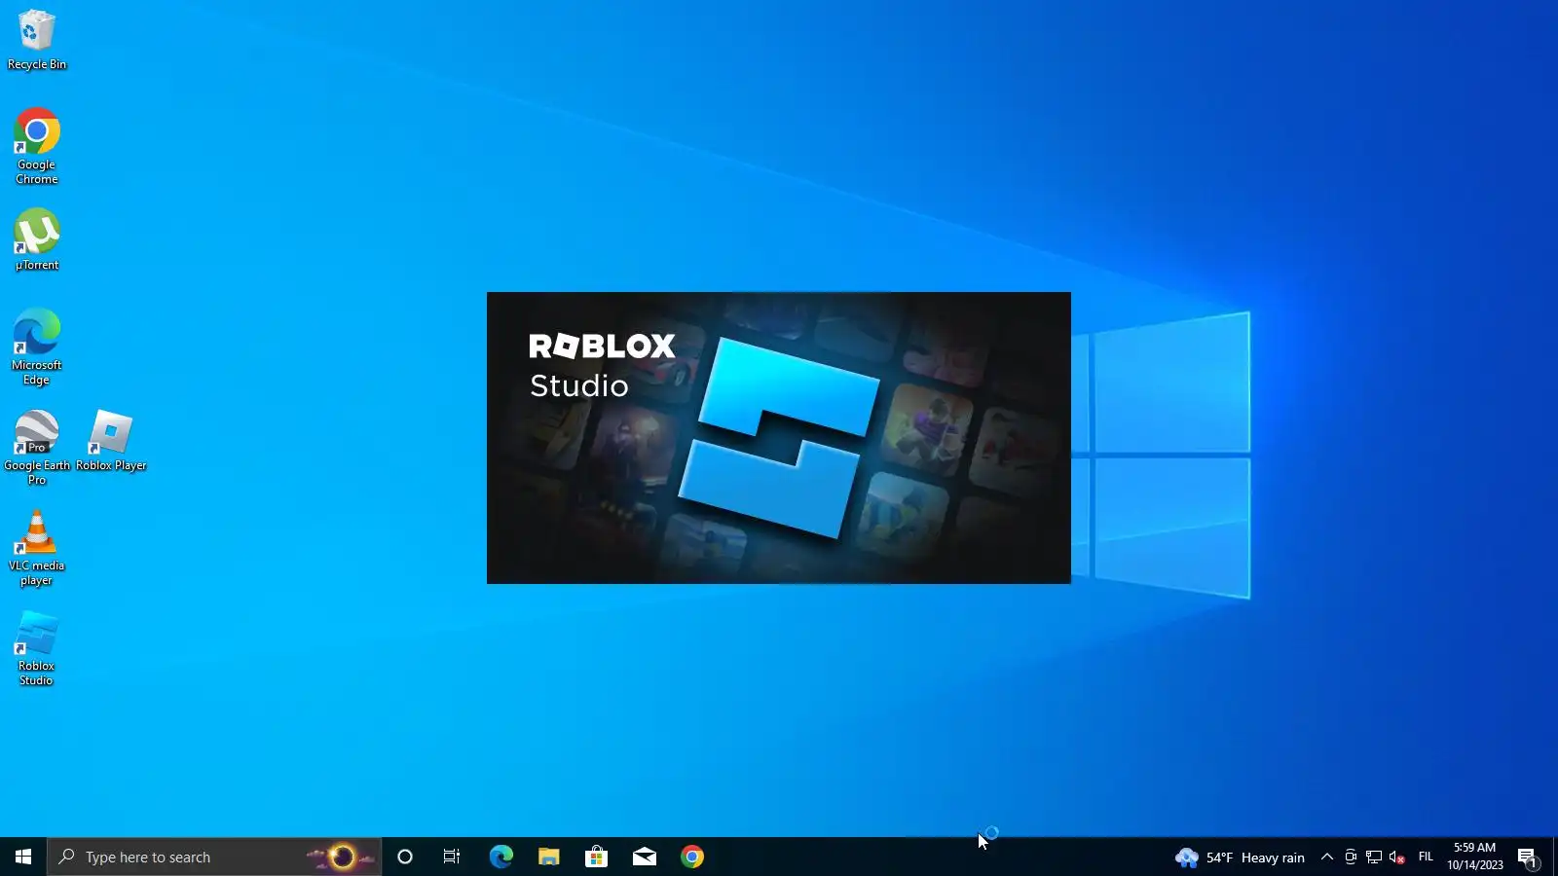Switch input language via FIL indicator

(1426, 858)
